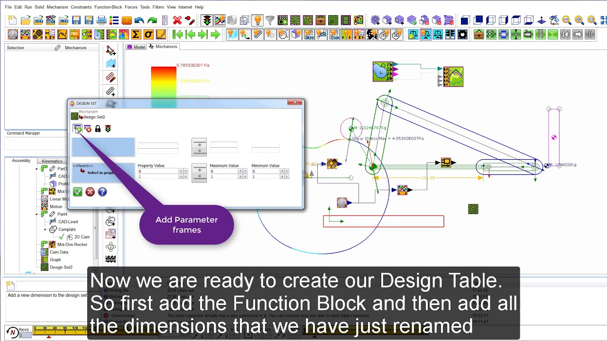Print using the printer icon
This screenshot has width=607, height=341.
pos(101,20)
